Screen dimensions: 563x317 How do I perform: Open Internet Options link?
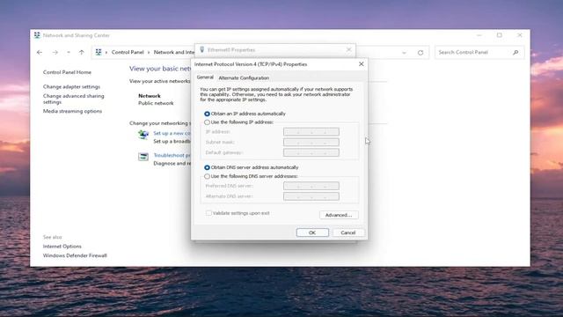tap(62, 247)
